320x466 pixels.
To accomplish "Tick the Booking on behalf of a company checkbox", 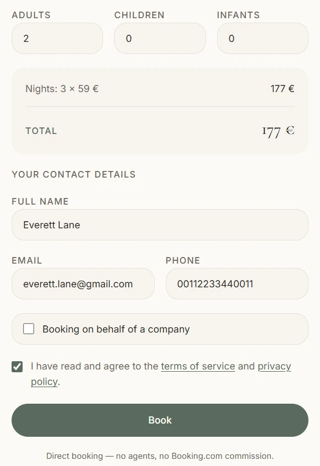I will pyautogui.click(x=29, y=329).
